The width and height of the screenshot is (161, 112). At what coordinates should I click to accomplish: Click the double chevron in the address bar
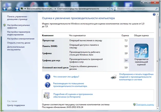(x=25, y=9)
